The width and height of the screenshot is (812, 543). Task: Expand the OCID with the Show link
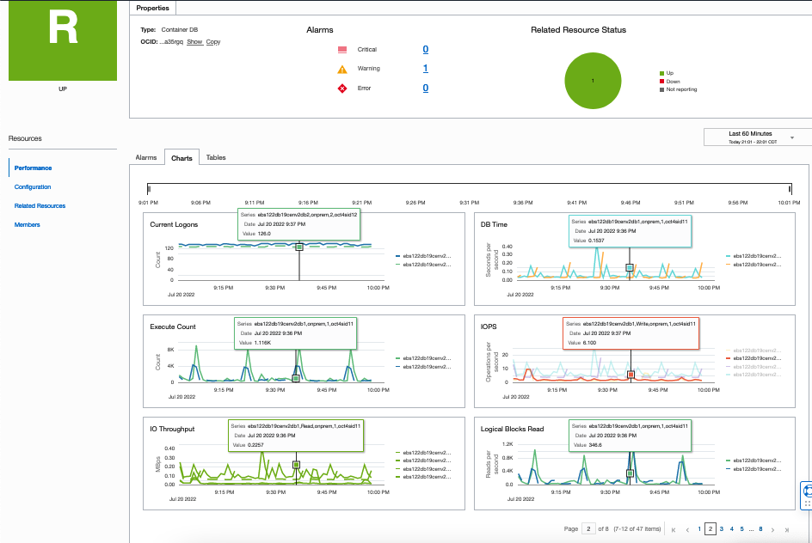(x=195, y=41)
